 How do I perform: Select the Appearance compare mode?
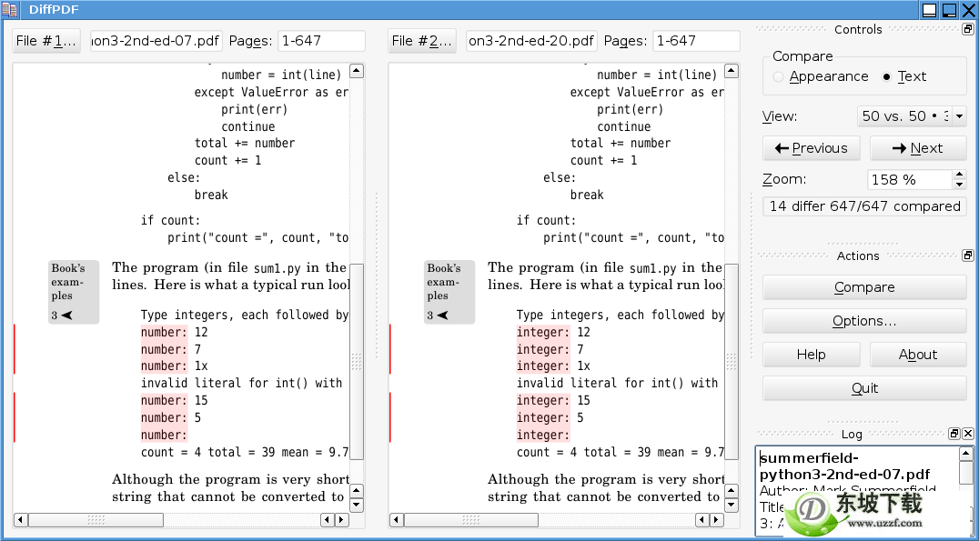[x=821, y=76]
